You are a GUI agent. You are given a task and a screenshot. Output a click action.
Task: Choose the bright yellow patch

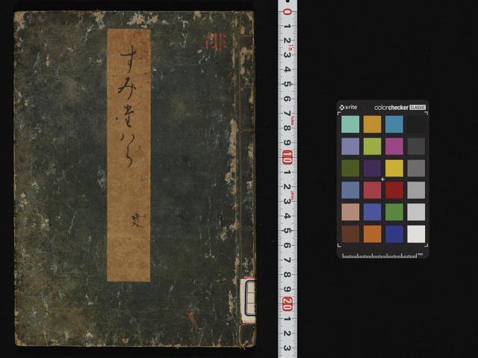click(x=394, y=168)
